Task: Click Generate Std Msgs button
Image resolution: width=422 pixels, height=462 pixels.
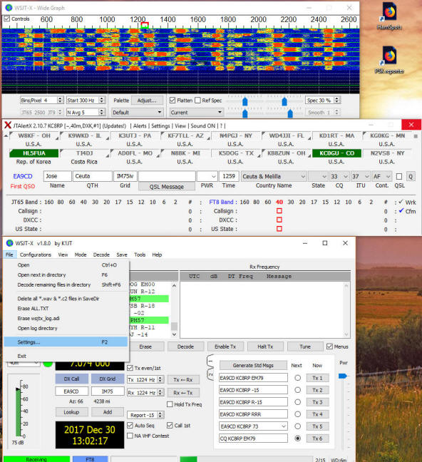Action: (253, 365)
